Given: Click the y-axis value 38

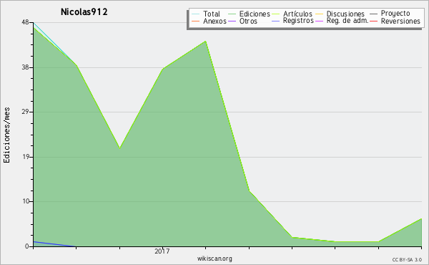Looking at the screenshot, I should coord(26,67).
